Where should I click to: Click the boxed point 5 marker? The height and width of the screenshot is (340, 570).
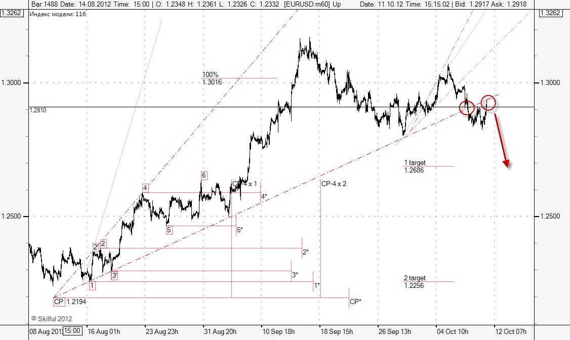pos(169,230)
